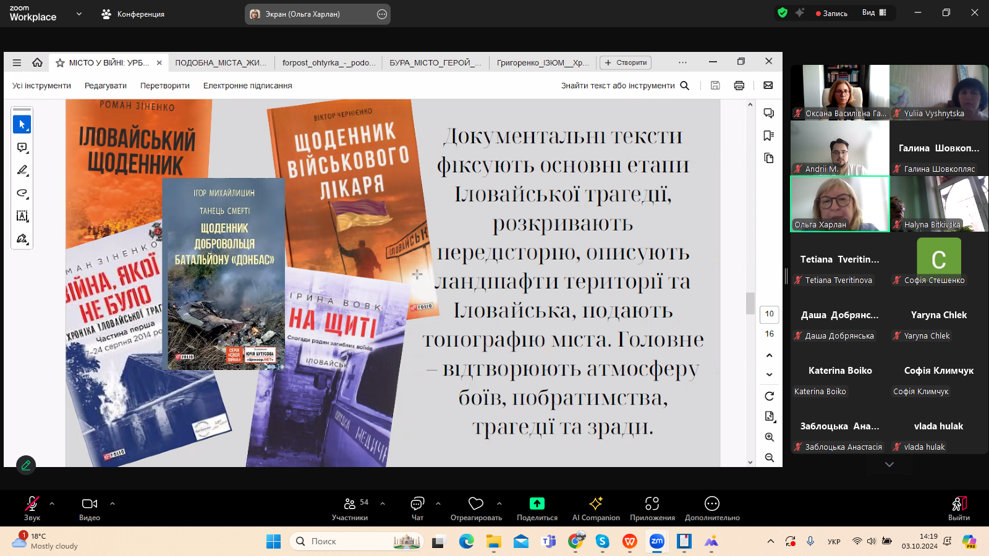989x556 pixels.
Task: Open the Вид view dropdown
Action: pos(874,13)
